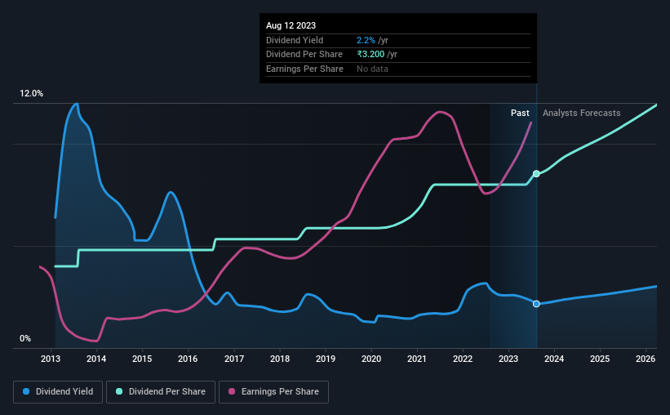
Task: Click the 2022 label on the time axis
Action: (x=463, y=359)
